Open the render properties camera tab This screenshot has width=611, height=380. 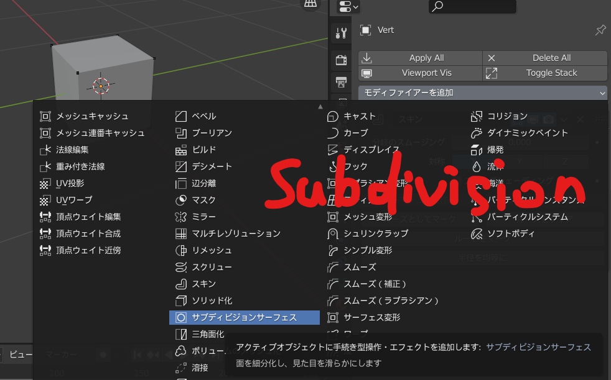pyautogui.click(x=342, y=60)
